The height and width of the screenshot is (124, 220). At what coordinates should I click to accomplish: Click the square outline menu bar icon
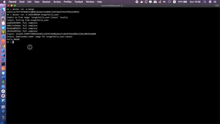146,2
